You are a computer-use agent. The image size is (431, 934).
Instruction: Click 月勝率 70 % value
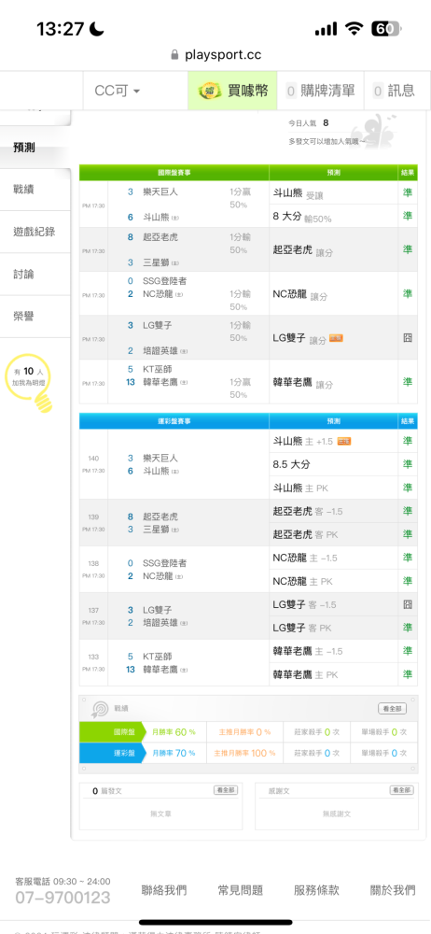tap(174, 753)
